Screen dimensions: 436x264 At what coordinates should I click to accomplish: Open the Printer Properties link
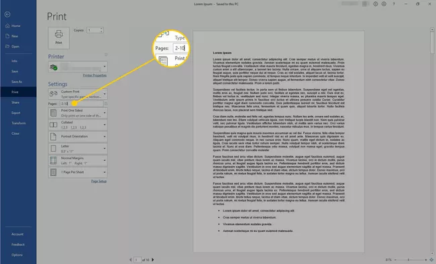pyautogui.click(x=95, y=75)
